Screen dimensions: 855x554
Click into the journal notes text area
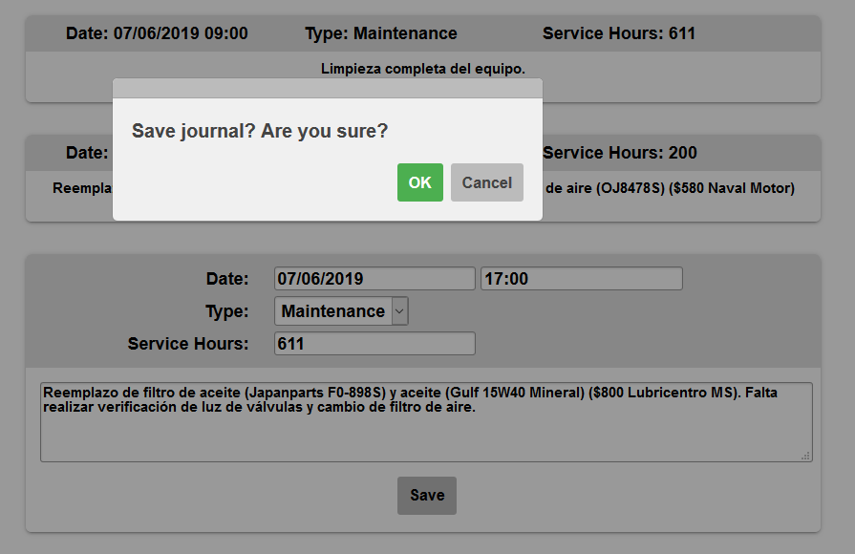[x=426, y=422]
